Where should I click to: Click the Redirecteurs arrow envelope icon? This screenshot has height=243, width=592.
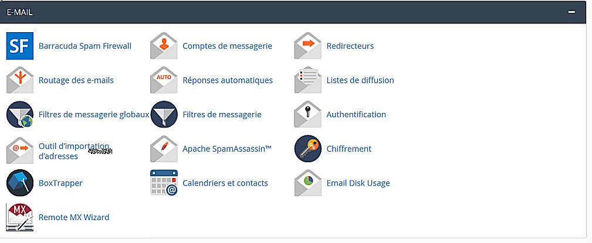tap(308, 46)
